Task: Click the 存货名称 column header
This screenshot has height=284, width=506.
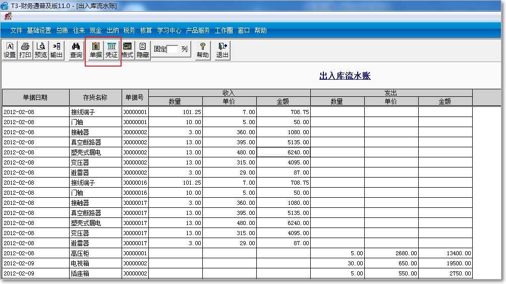Action: click(x=96, y=97)
